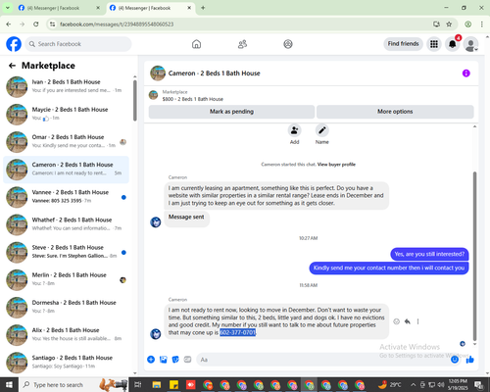Open Vannee's unread chat
The width and height of the screenshot is (490, 392).
point(67,197)
